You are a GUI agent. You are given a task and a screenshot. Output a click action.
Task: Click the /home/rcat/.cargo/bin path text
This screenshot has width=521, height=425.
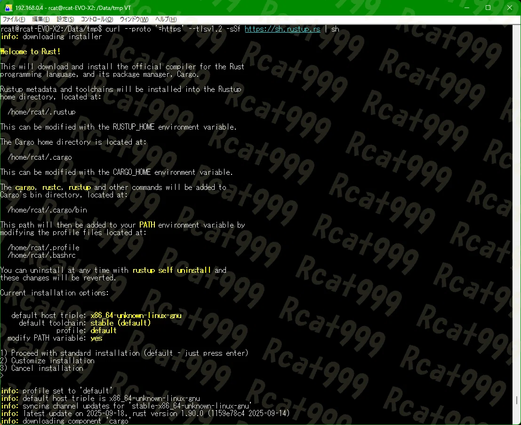(x=47, y=210)
